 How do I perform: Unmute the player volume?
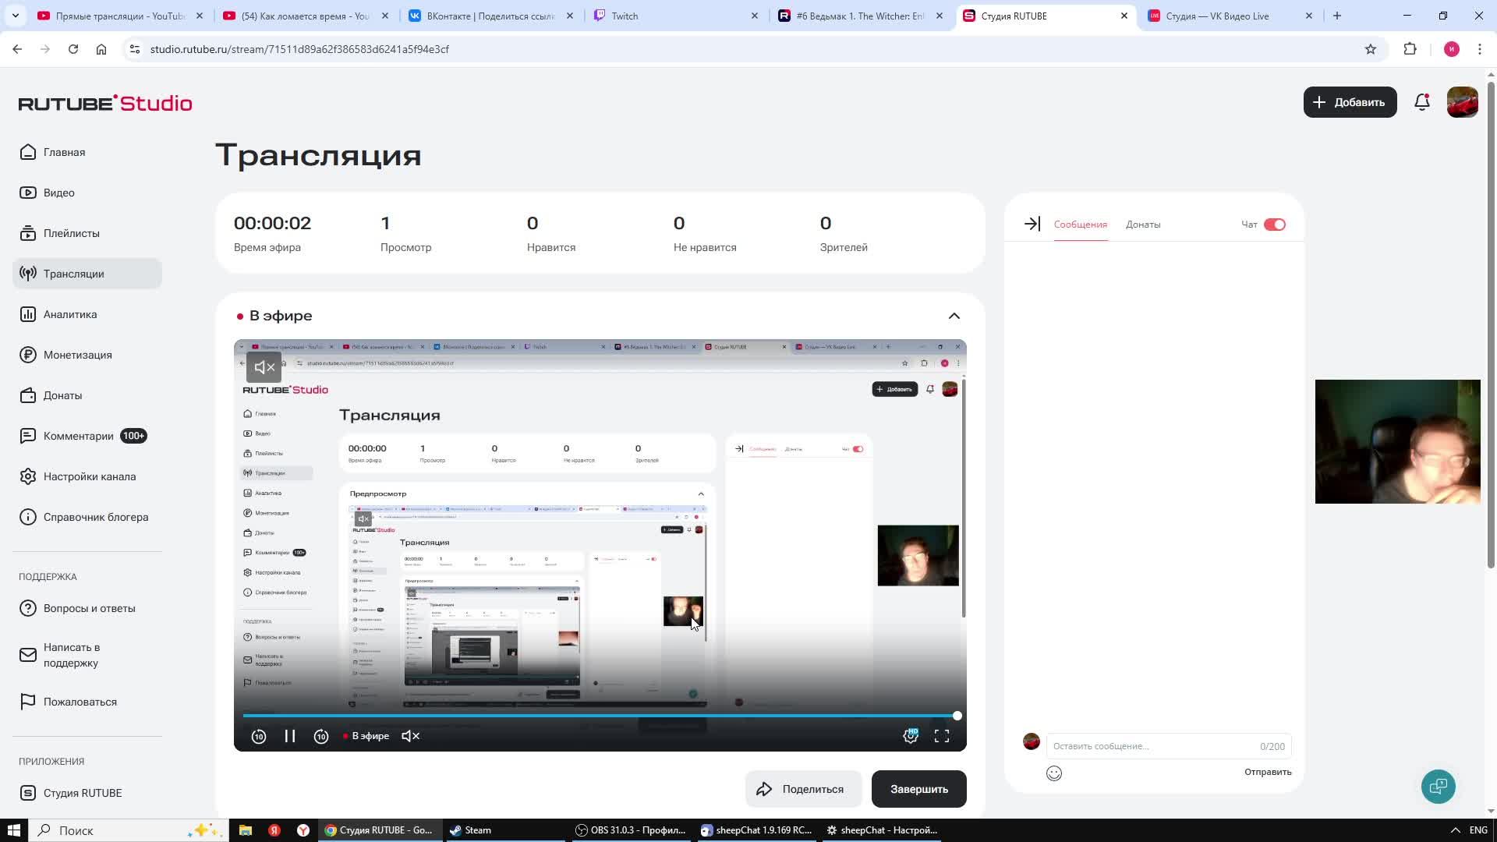410,736
